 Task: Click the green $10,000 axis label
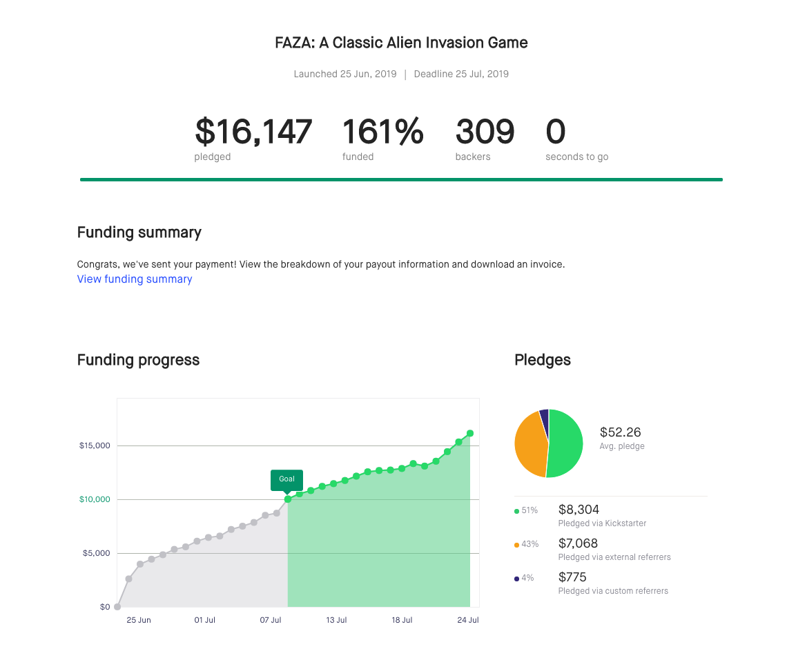(95, 499)
